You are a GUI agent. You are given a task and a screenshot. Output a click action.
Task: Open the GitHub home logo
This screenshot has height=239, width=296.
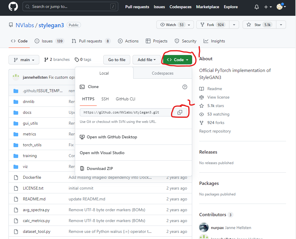coord(13,7)
